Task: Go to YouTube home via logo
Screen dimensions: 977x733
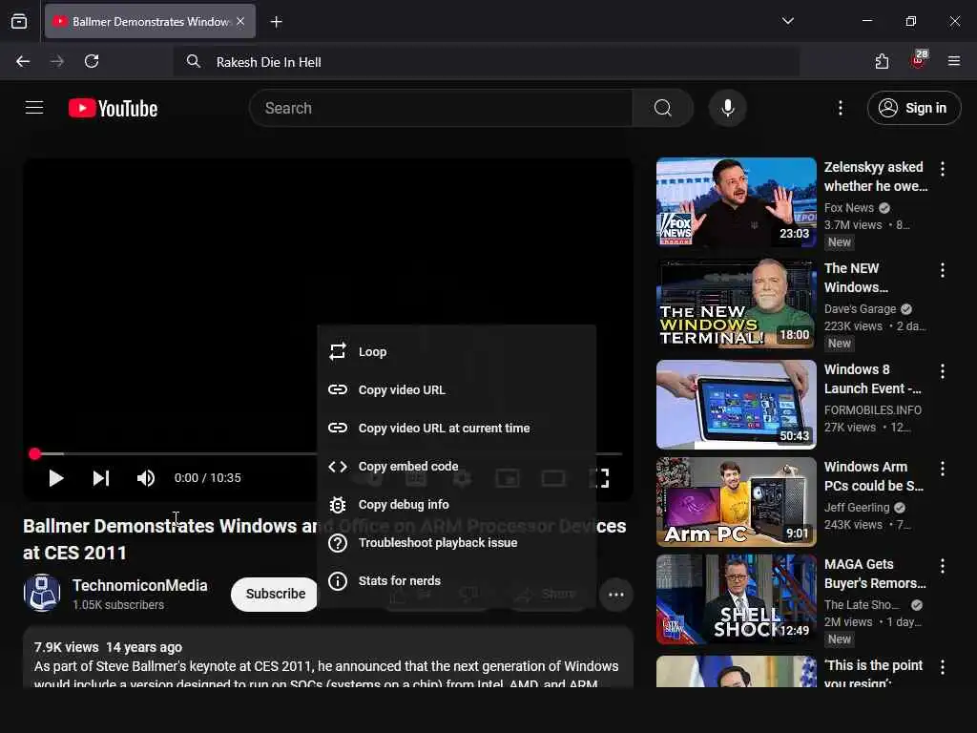Action: click(113, 109)
